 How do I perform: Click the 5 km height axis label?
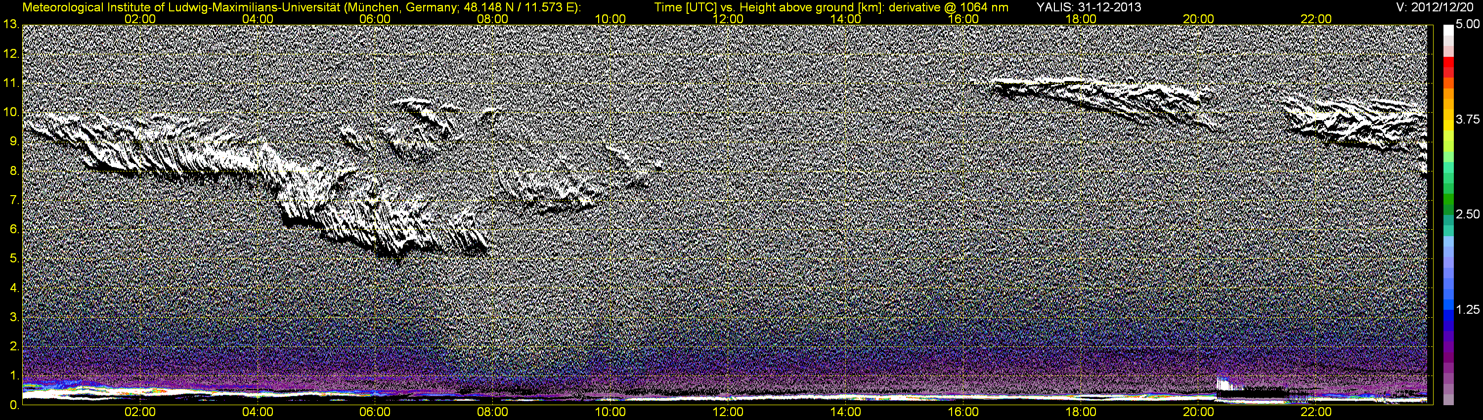(14, 258)
